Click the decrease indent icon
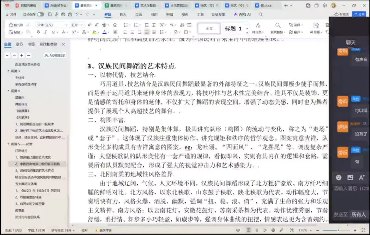This screenshot has width=370, height=235. [x=147, y=25]
